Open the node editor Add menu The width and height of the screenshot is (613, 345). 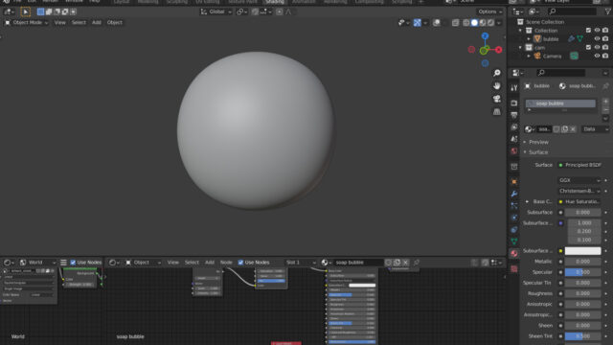click(x=210, y=263)
